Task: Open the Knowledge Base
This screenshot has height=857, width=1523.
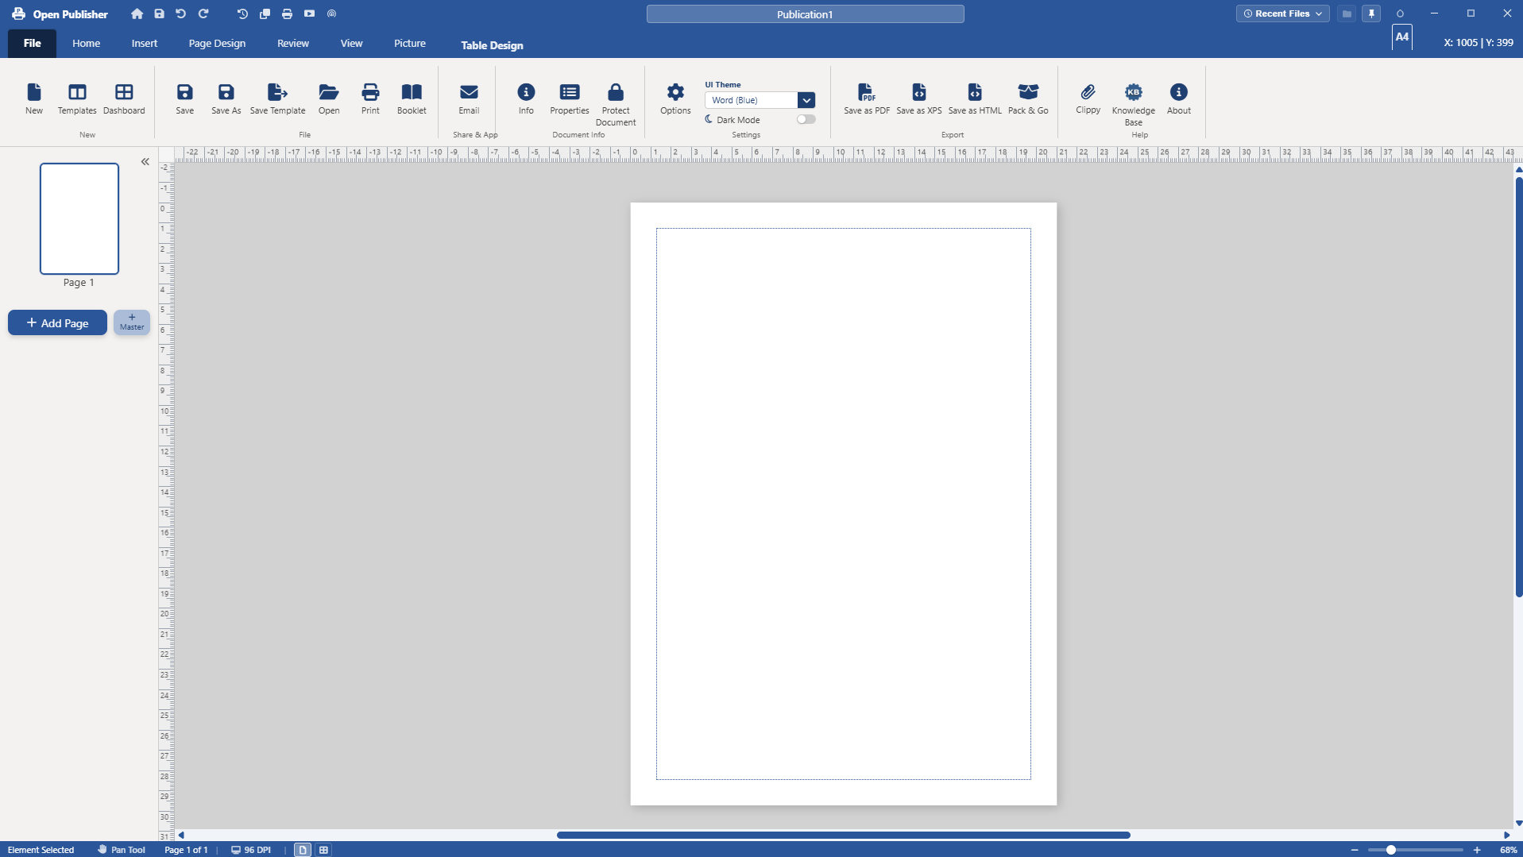Action: pyautogui.click(x=1134, y=104)
